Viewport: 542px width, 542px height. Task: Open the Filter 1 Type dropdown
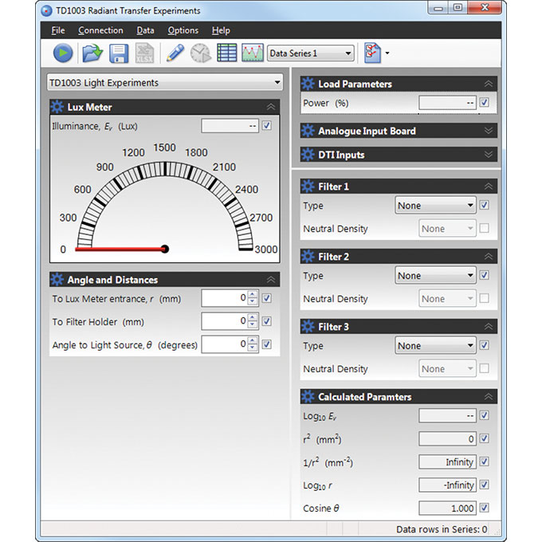coord(435,206)
